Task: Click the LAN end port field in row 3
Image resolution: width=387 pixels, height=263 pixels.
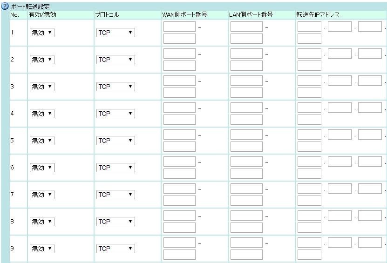Action: click(x=246, y=93)
